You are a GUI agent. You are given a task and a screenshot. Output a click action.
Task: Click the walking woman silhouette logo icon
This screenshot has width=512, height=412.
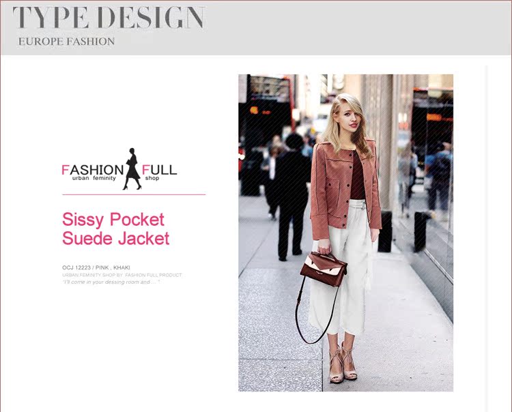[132, 169]
